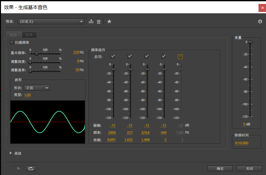Open the info icon for effect help
Screen dimensions: 266x175
coord(260,21)
